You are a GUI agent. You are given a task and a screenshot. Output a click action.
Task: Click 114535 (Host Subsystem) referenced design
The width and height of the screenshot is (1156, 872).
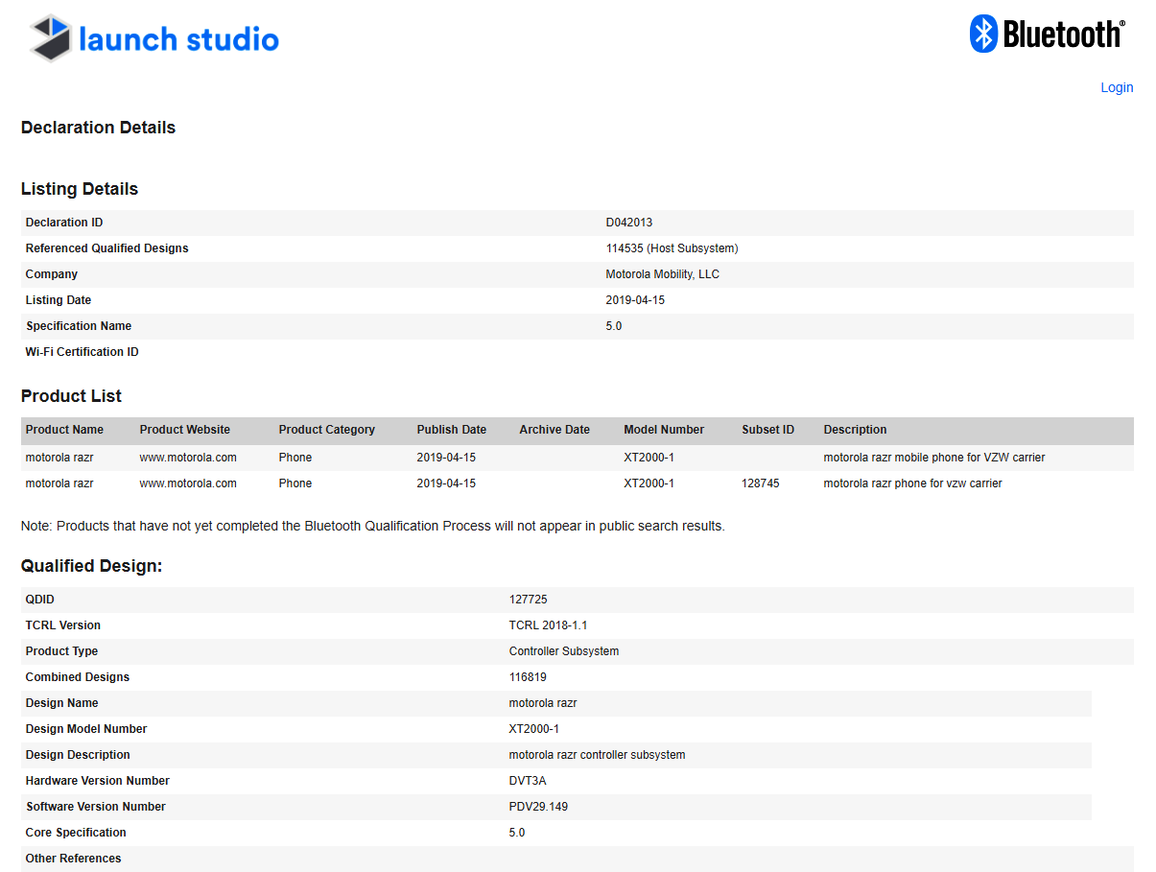pyautogui.click(x=672, y=248)
